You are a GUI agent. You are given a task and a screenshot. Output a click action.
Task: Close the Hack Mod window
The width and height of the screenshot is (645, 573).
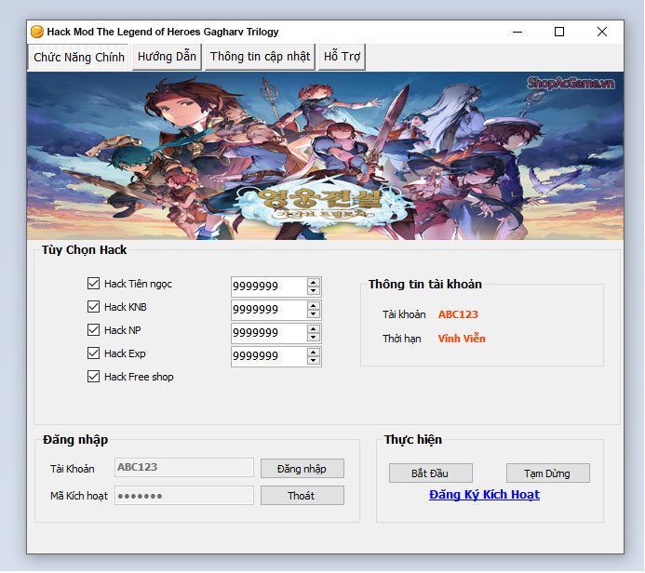coord(602,32)
